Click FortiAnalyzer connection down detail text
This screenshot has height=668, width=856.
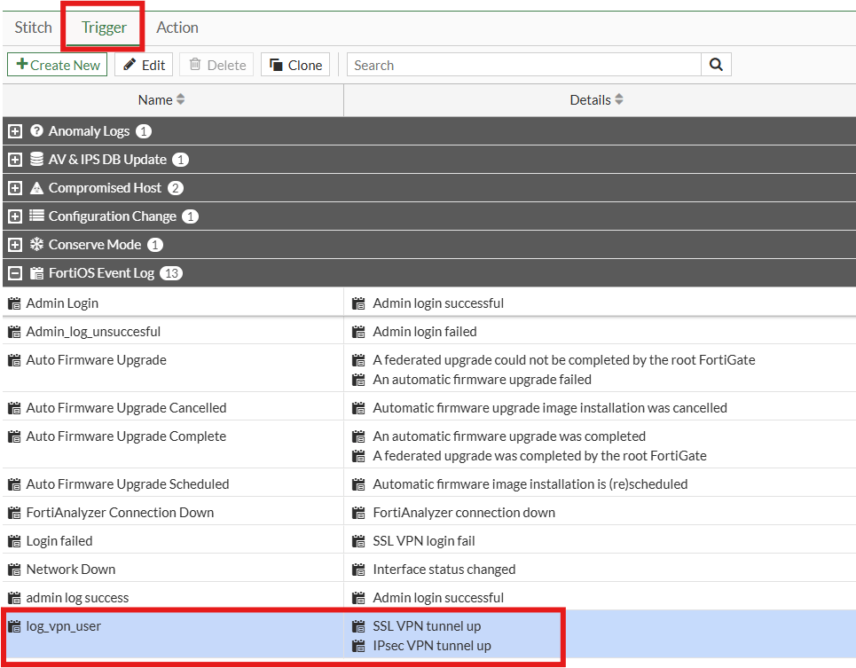coord(464,513)
